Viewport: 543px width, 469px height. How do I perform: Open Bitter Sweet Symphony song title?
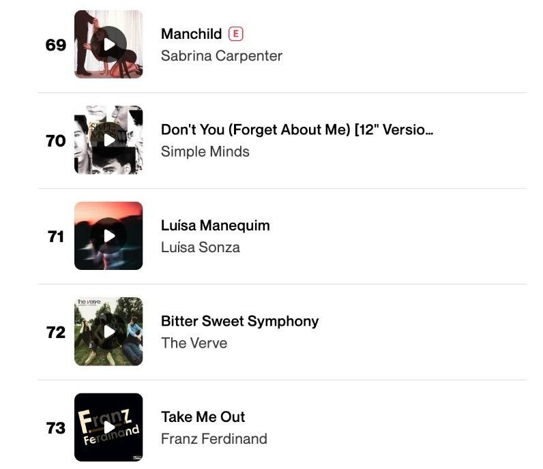239,321
